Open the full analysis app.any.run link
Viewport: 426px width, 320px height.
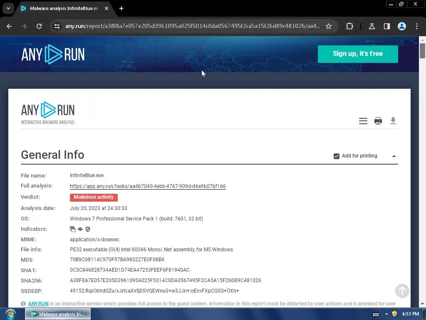pyautogui.click(x=148, y=186)
